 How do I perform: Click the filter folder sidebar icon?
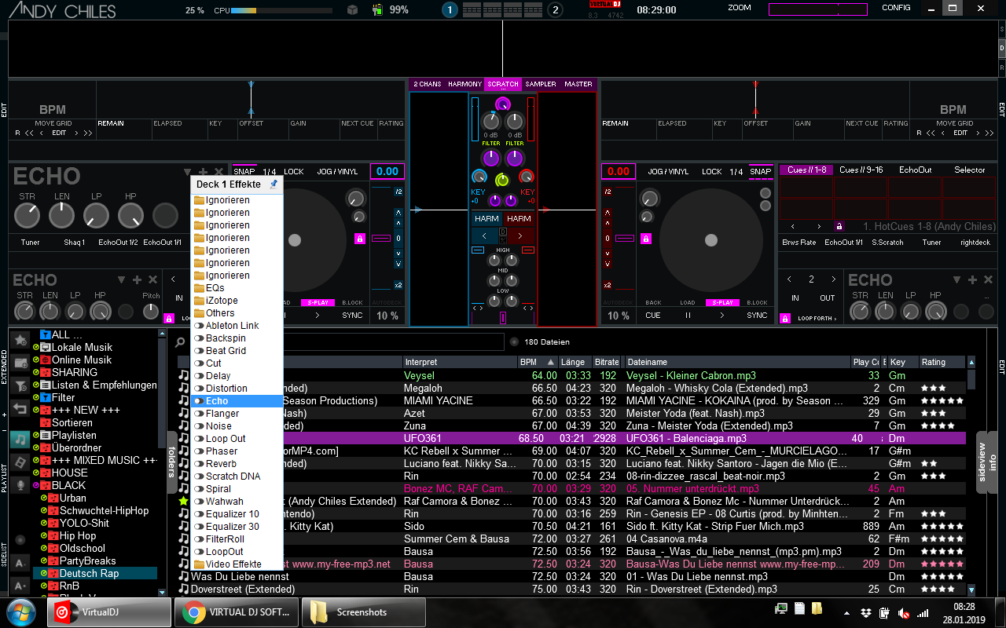coord(20,385)
